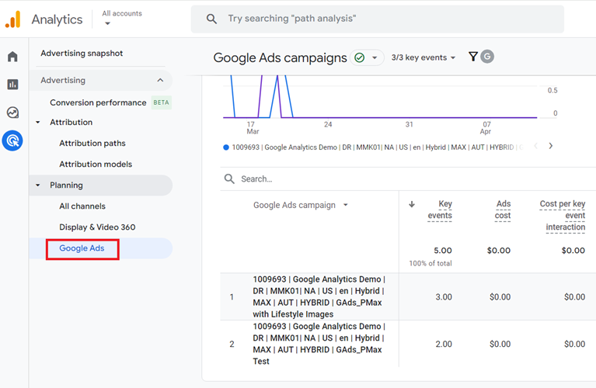Click row number 1 in table
The image size is (596, 388).
click(232, 297)
